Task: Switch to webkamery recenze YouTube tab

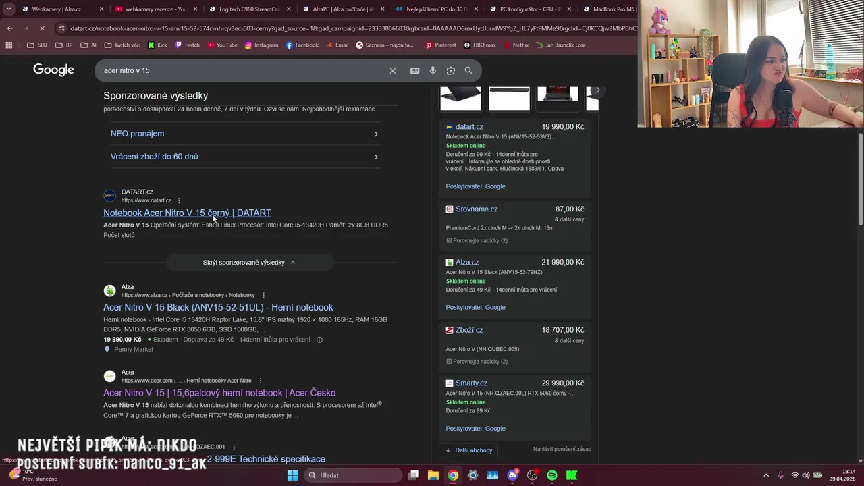Action: pyautogui.click(x=155, y=9)
